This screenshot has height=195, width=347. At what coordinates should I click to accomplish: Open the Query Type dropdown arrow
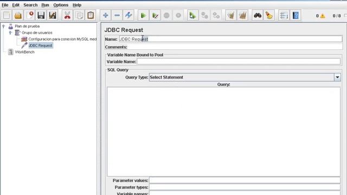click(x=337, y=77)
